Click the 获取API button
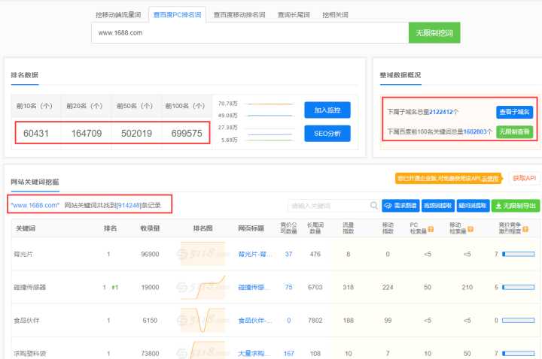542x359 pixels. tap(524, 178)
